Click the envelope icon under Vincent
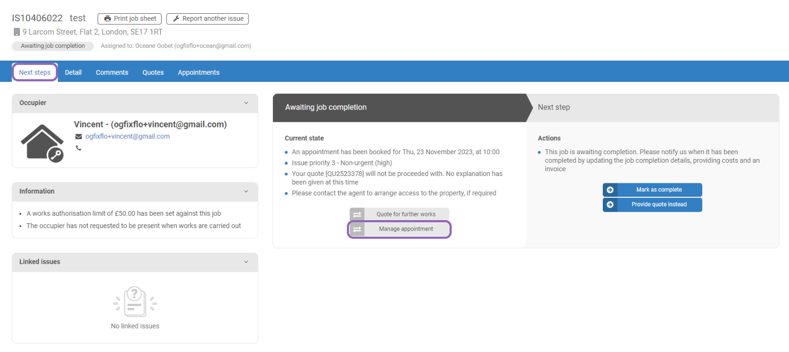 pos(79,137)
